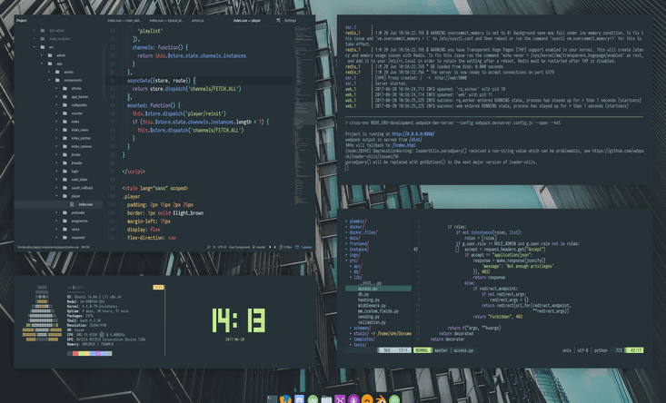This screenshot has height=403, width=666.
Task: Open Blender from the dock
Action: pyautogui.click(x=380, y=399)
